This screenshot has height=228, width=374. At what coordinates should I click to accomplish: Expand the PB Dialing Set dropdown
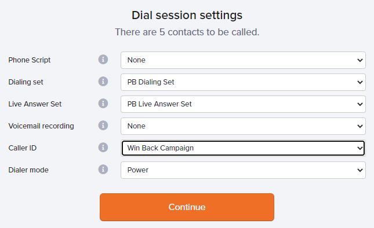click(243, 82)
